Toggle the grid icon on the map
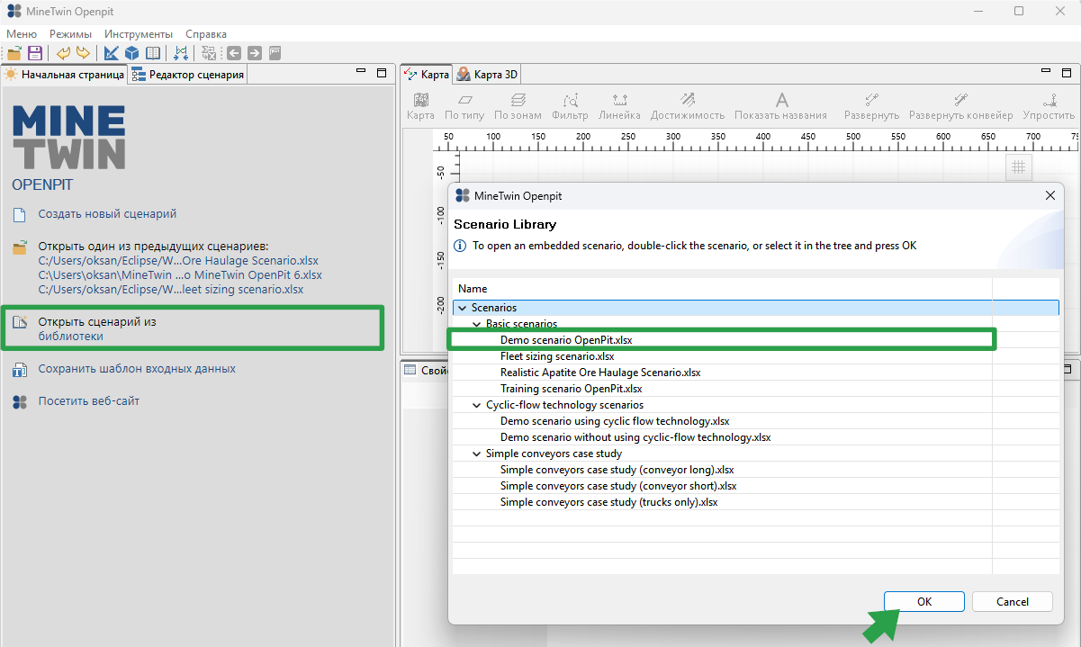The height and width of the screenshot is (647, 1081). pyautogui.click(x=1018, y=166)
